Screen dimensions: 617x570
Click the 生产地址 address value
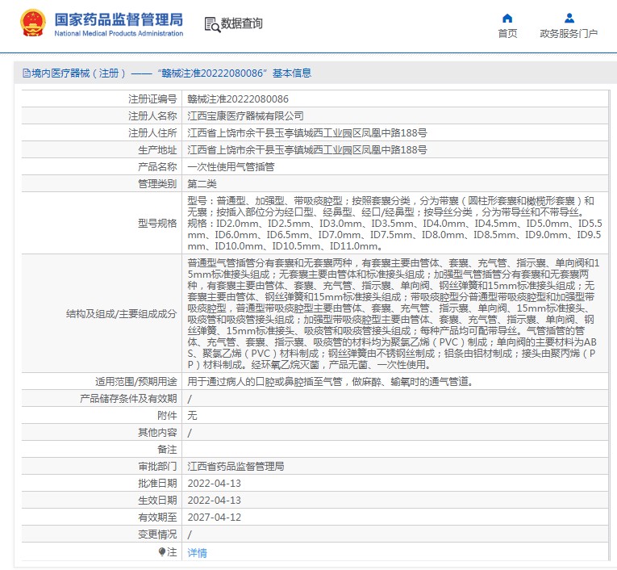pyautogui.click(x=307, y=149)
